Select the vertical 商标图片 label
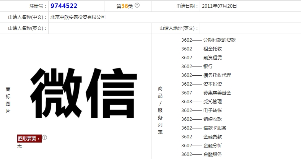This screenshot has width=301, height=159. click(8, 100)
